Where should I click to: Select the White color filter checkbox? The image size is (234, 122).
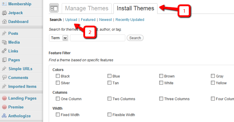(x=161, y=83)
